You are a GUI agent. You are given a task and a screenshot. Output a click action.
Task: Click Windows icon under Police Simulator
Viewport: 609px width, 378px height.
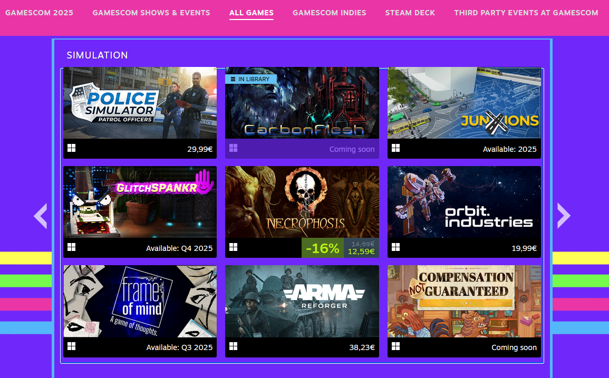pyautogui.click(x=71, y=148)
